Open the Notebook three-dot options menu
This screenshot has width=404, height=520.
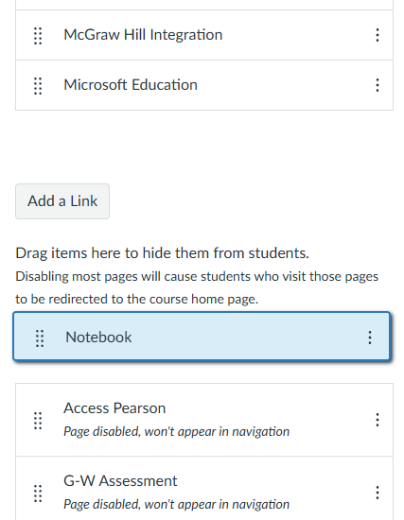370,338
